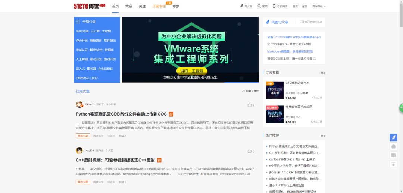The height and width of the screenshot is (193, 403).
Task: Open the VMware系统集成工程师系列 banner
Action: pos(190,50)
